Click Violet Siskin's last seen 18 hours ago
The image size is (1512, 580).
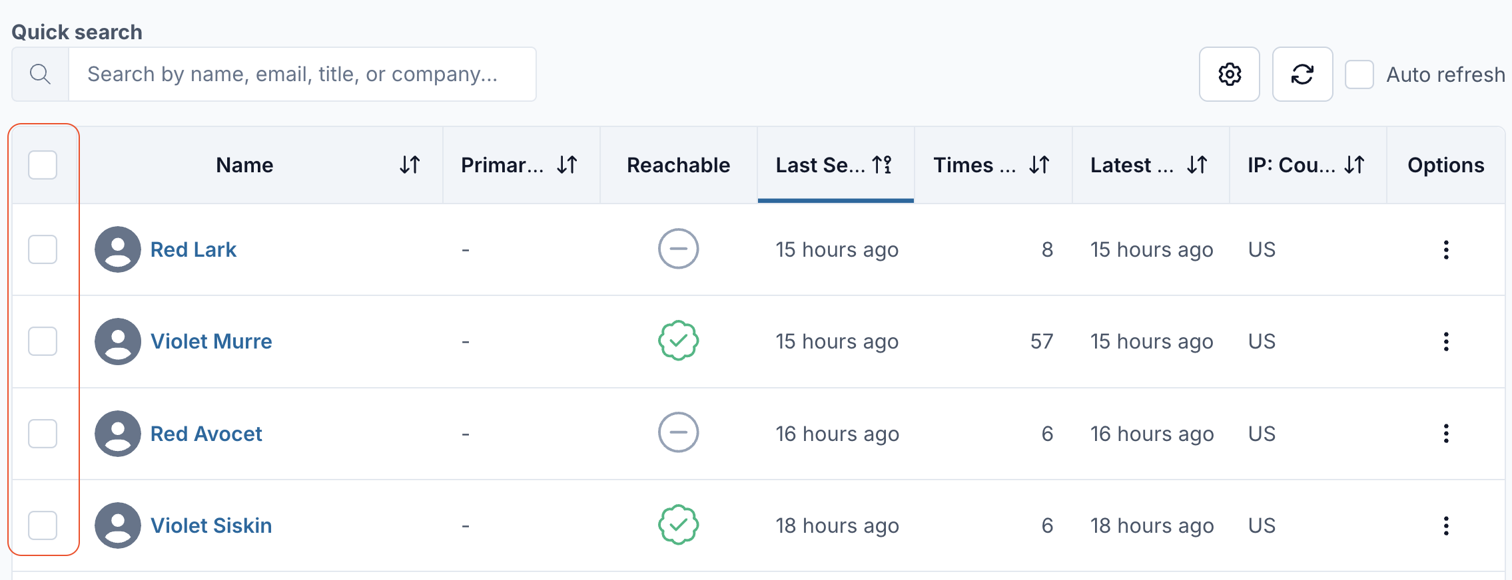point(837,525)
